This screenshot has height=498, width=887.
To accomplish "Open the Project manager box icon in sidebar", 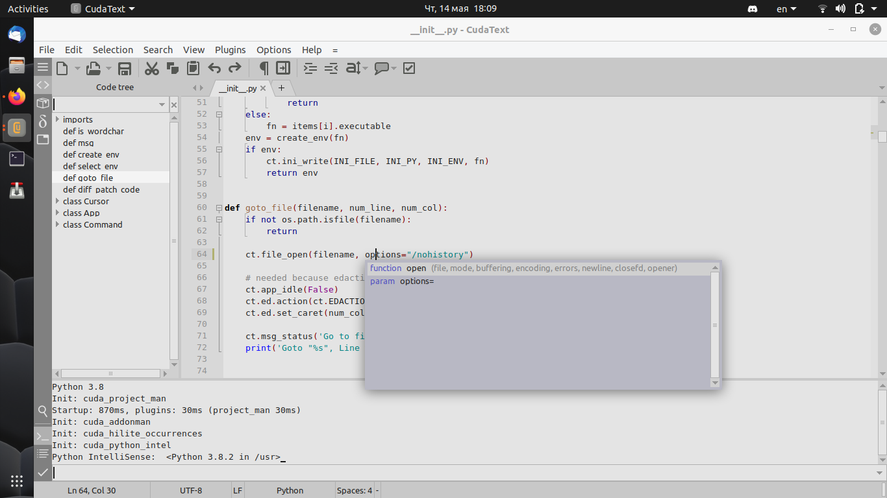I will click(43, 103).
